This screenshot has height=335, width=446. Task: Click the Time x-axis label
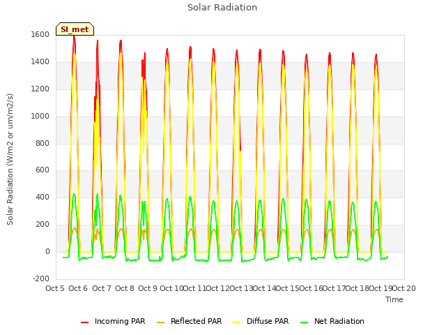(x=394, y=299)
